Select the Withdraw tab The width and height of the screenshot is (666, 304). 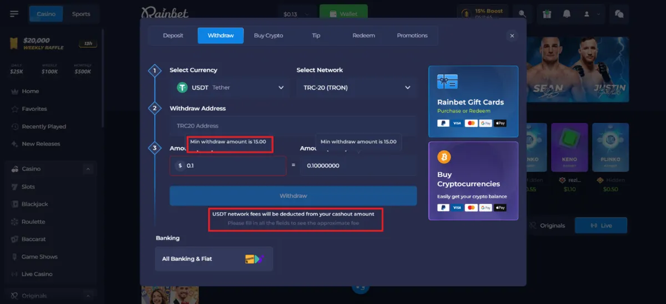click(221, 35)
